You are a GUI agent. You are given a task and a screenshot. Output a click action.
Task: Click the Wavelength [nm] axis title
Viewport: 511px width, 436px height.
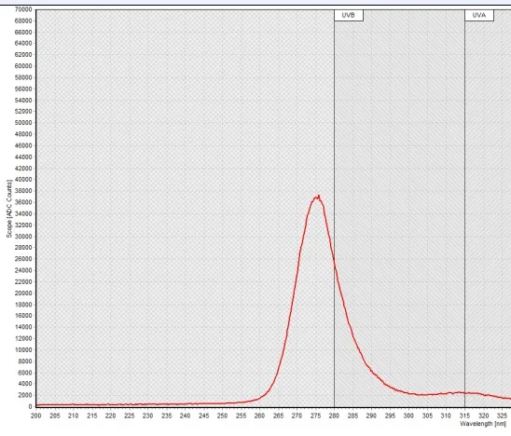tap(483, 424)
